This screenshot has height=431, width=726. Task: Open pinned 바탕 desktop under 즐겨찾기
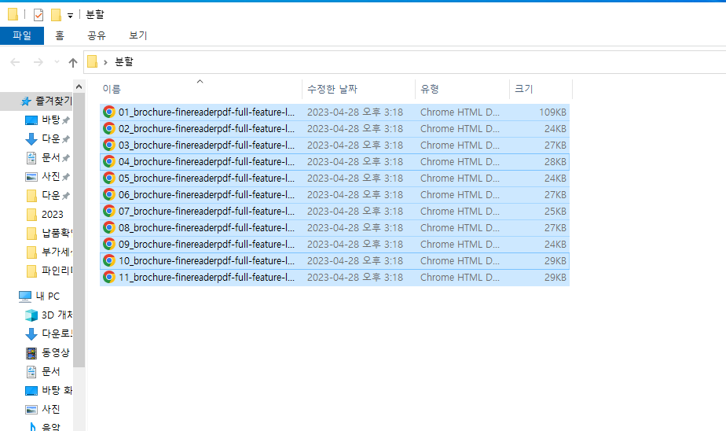point(46,120)
